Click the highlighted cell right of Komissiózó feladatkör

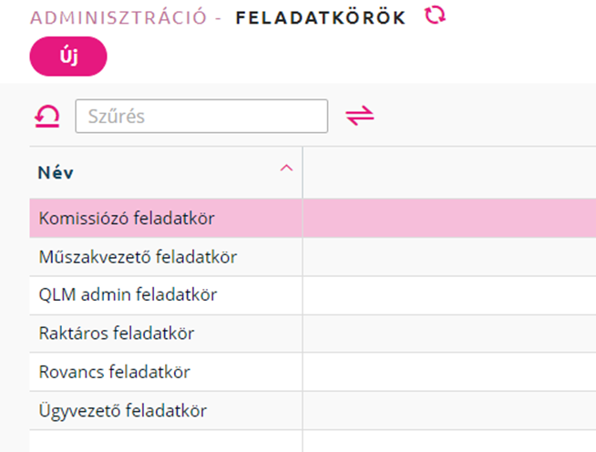pyautogui.click(x=449, y=218)
